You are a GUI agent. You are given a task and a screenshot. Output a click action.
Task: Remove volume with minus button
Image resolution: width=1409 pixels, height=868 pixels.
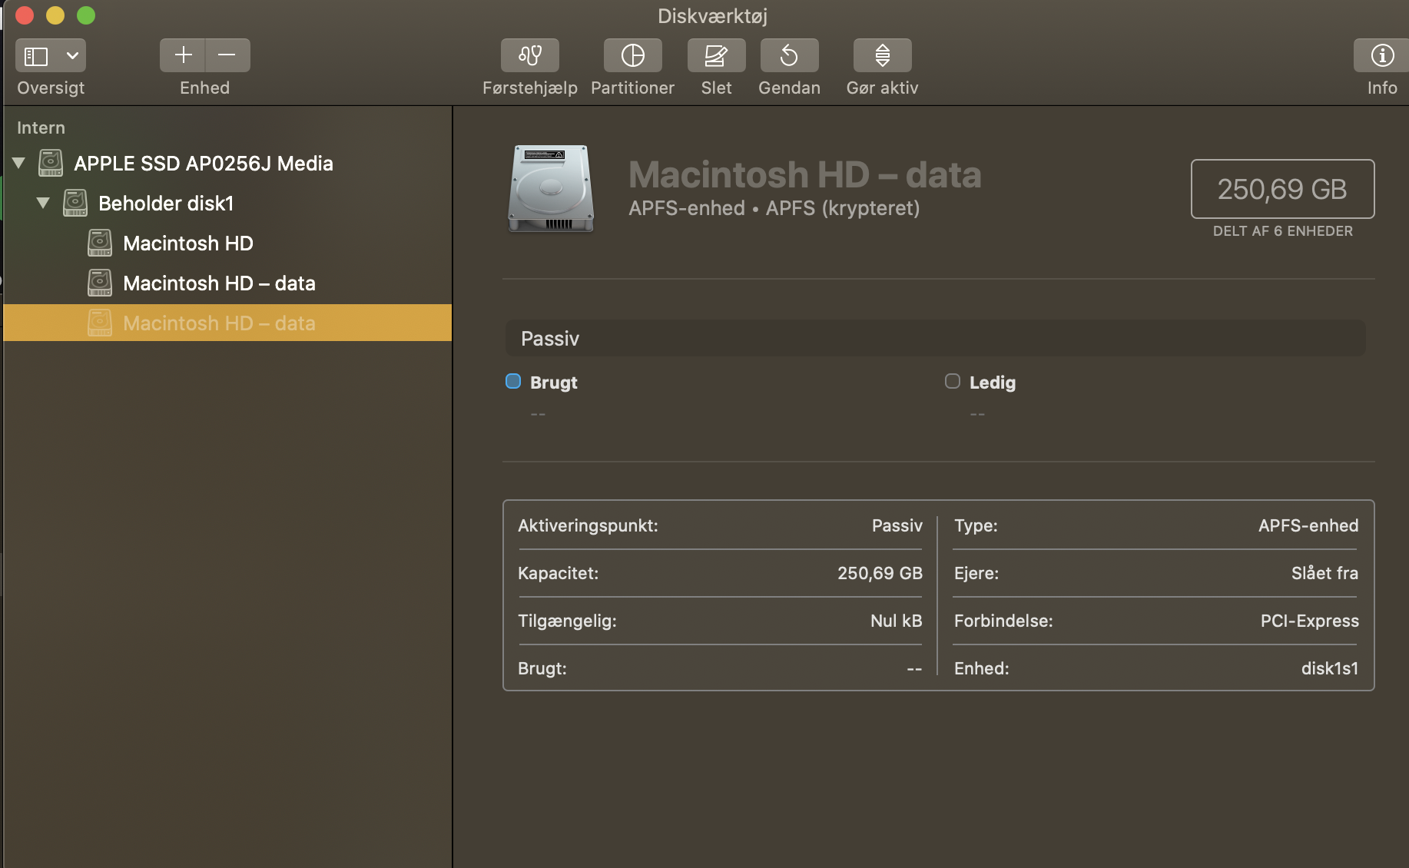click(227, 55)
